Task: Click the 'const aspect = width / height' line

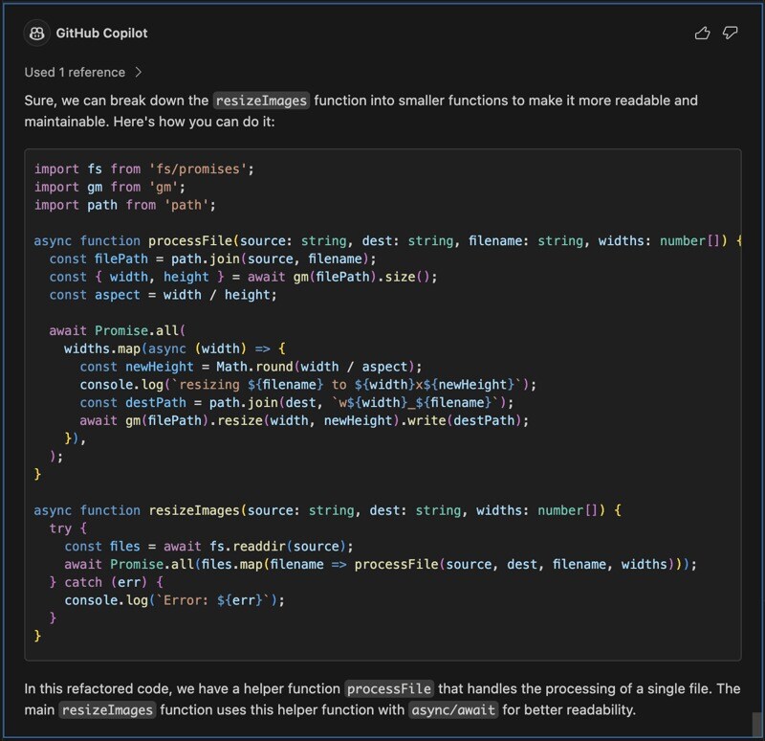Action: coord(163,295)
